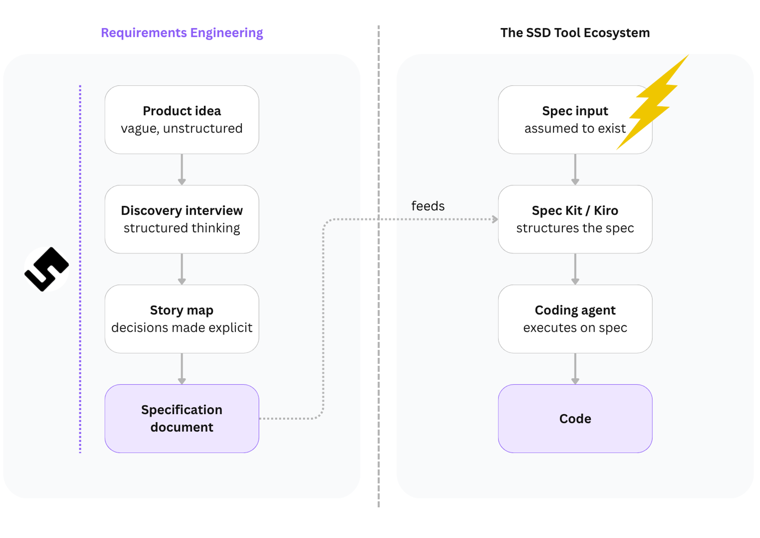The width and height of the screenshot is (760, 538).
Task: Click arrow between Spec input and Spec Kit
Action: 575,170
